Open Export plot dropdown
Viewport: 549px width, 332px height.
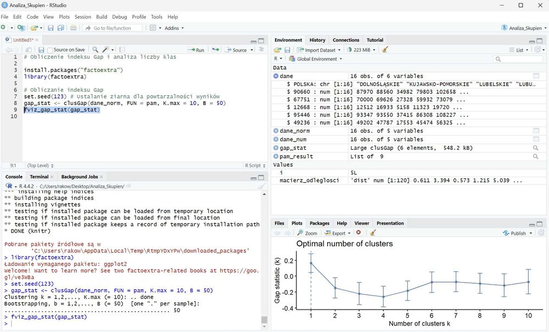337,233
